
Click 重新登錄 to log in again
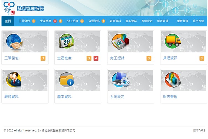(x=182, y=21)
